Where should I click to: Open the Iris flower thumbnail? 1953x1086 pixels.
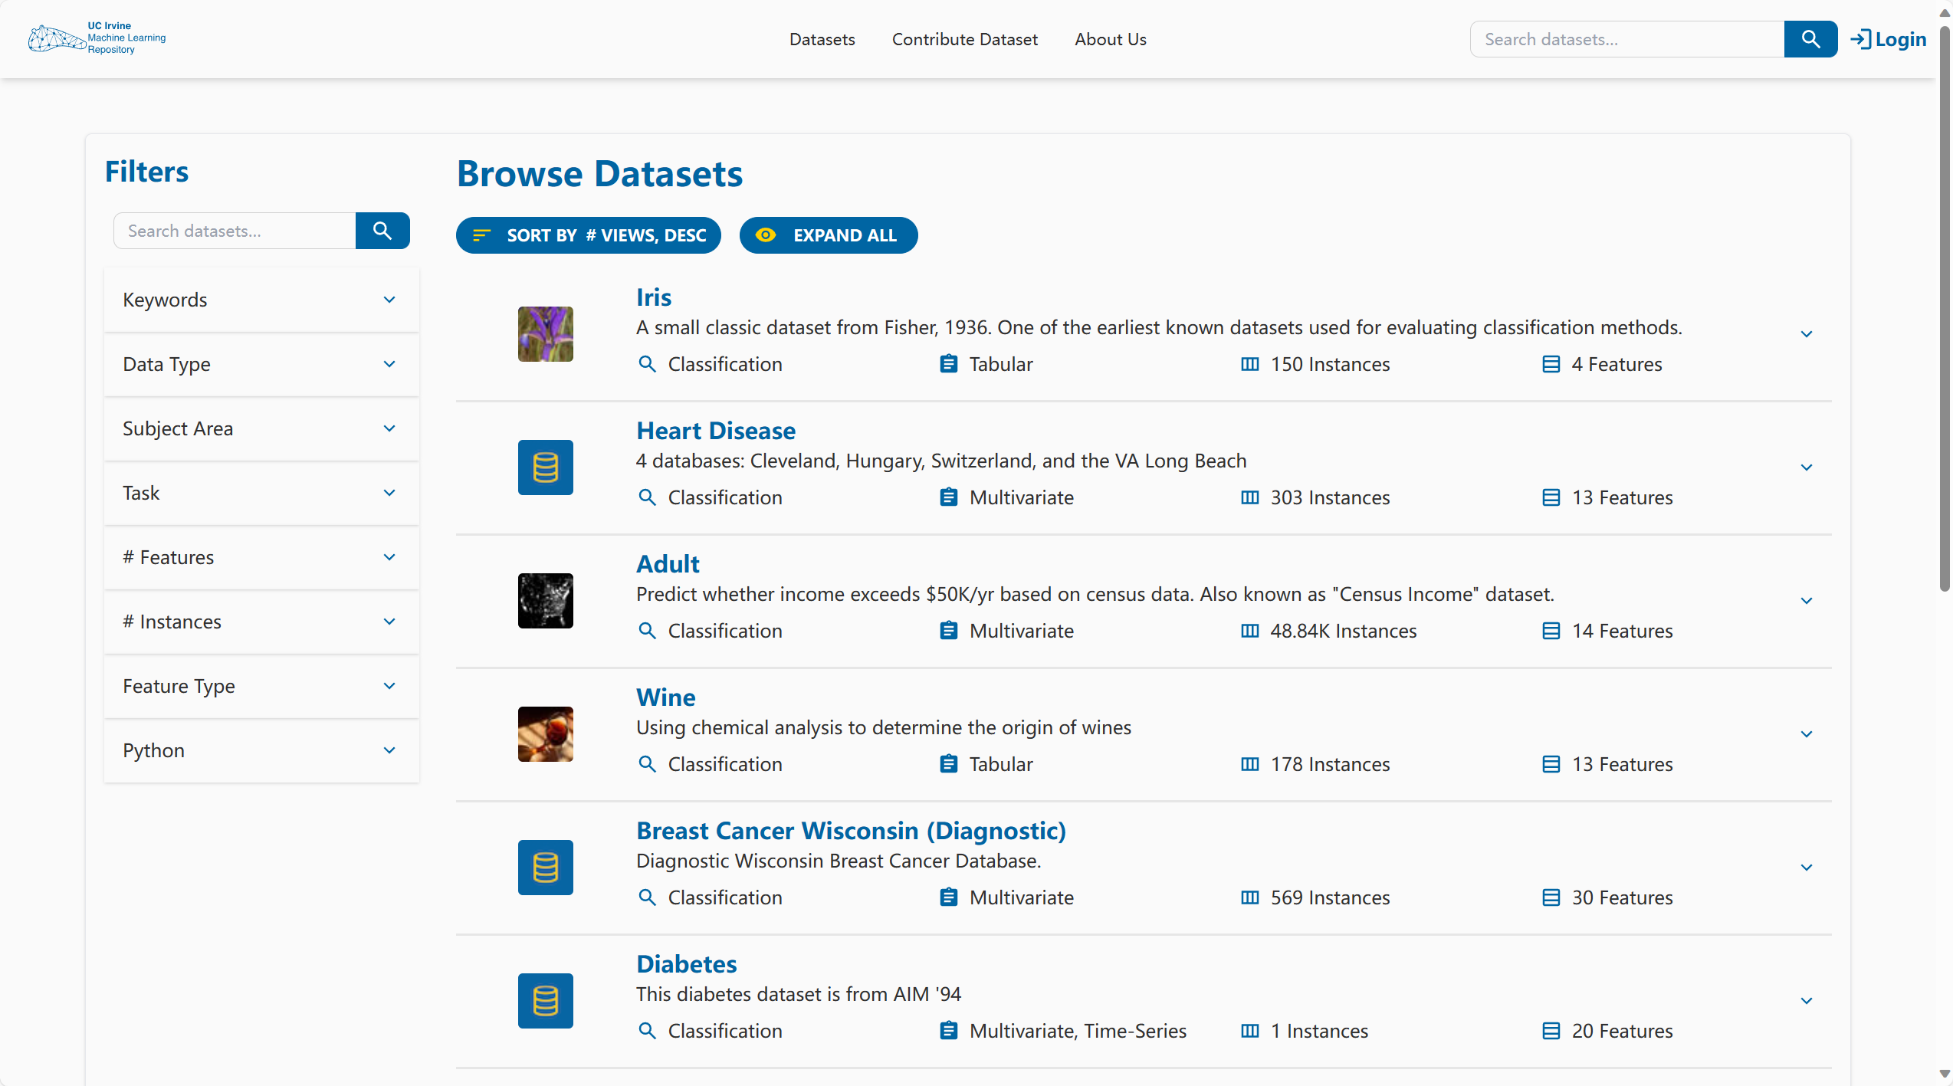coord(545,334)
